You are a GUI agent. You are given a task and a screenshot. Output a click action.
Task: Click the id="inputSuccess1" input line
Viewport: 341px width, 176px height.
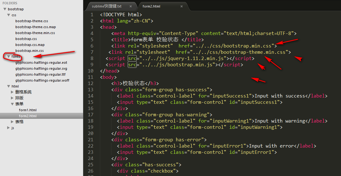[200, 102]
